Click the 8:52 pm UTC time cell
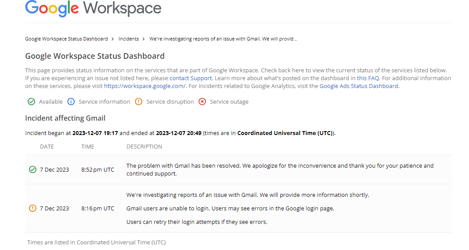Screen dimensions: 469x250 (x=98, y=169)
